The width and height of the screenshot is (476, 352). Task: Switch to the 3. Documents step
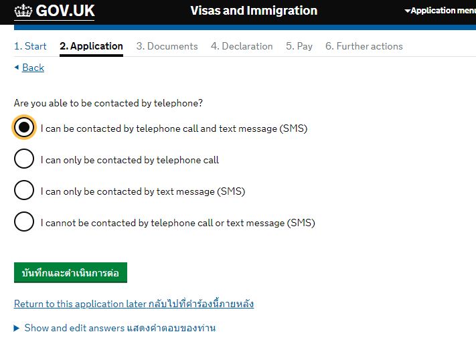(167, 46)
